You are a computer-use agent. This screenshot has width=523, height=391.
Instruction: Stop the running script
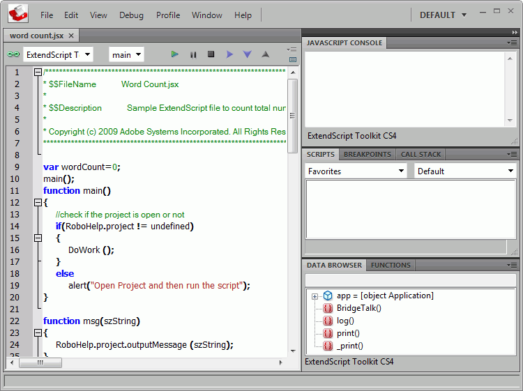pyautogui.click(x=211, y=54)
